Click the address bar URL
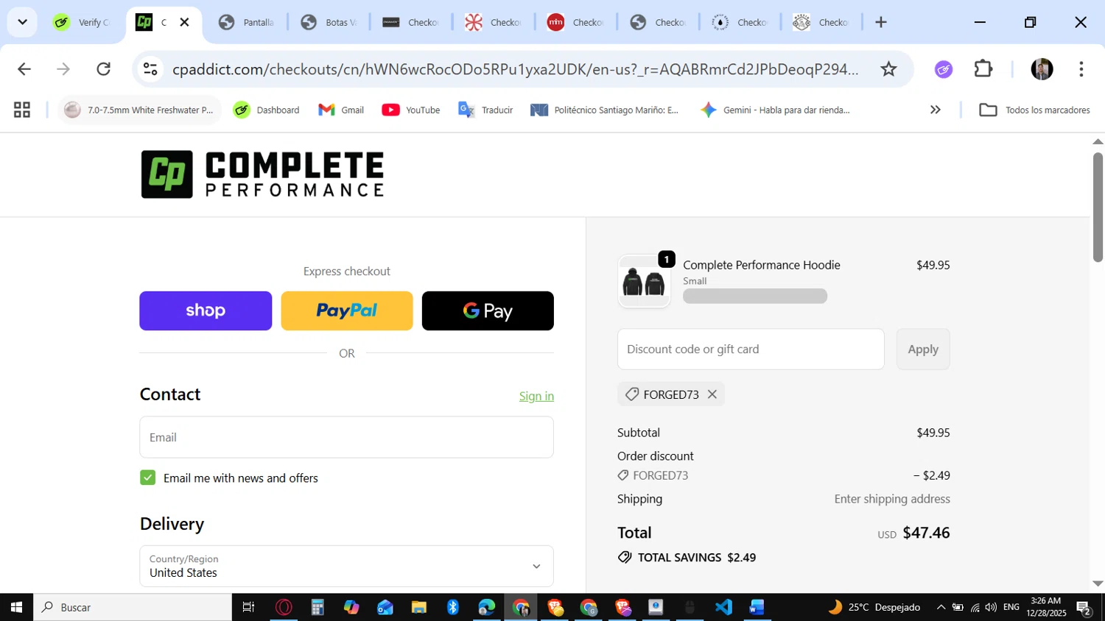The height and width of the screenshot is (621, 1105). [x=515, y=69]
